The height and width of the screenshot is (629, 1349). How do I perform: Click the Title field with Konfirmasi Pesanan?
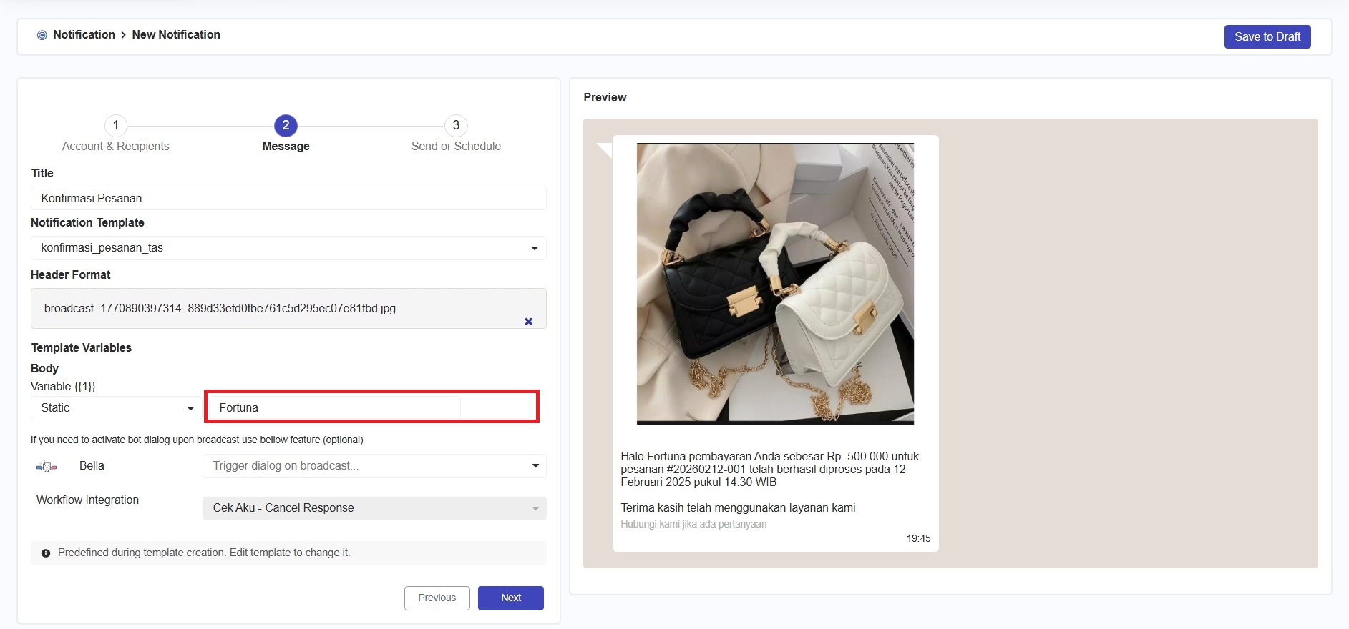click(288, 199)
